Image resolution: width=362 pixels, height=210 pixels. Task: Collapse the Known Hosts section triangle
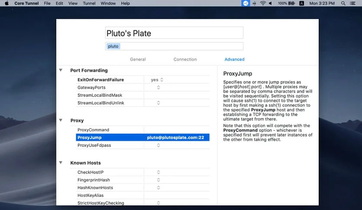tap(61, 163)
